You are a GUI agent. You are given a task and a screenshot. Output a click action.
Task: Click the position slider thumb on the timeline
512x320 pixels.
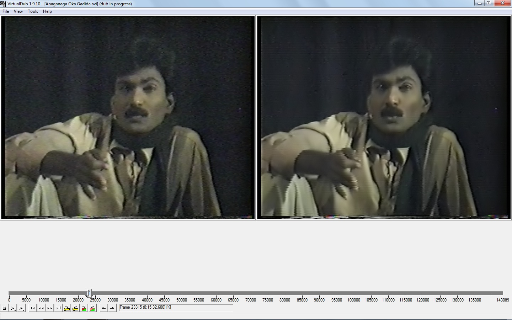[x=90, y=293]
